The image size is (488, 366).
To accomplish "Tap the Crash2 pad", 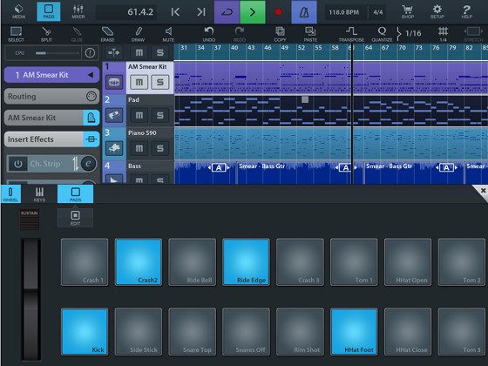I will (x=139, y=261).
